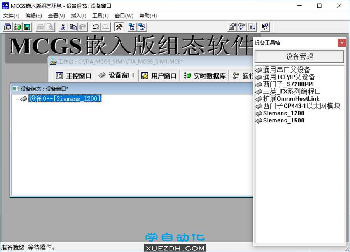This screenshot has height=252, width=350.
Task: Open the 帮助(H) menu
Action: [x=148, y=16]
